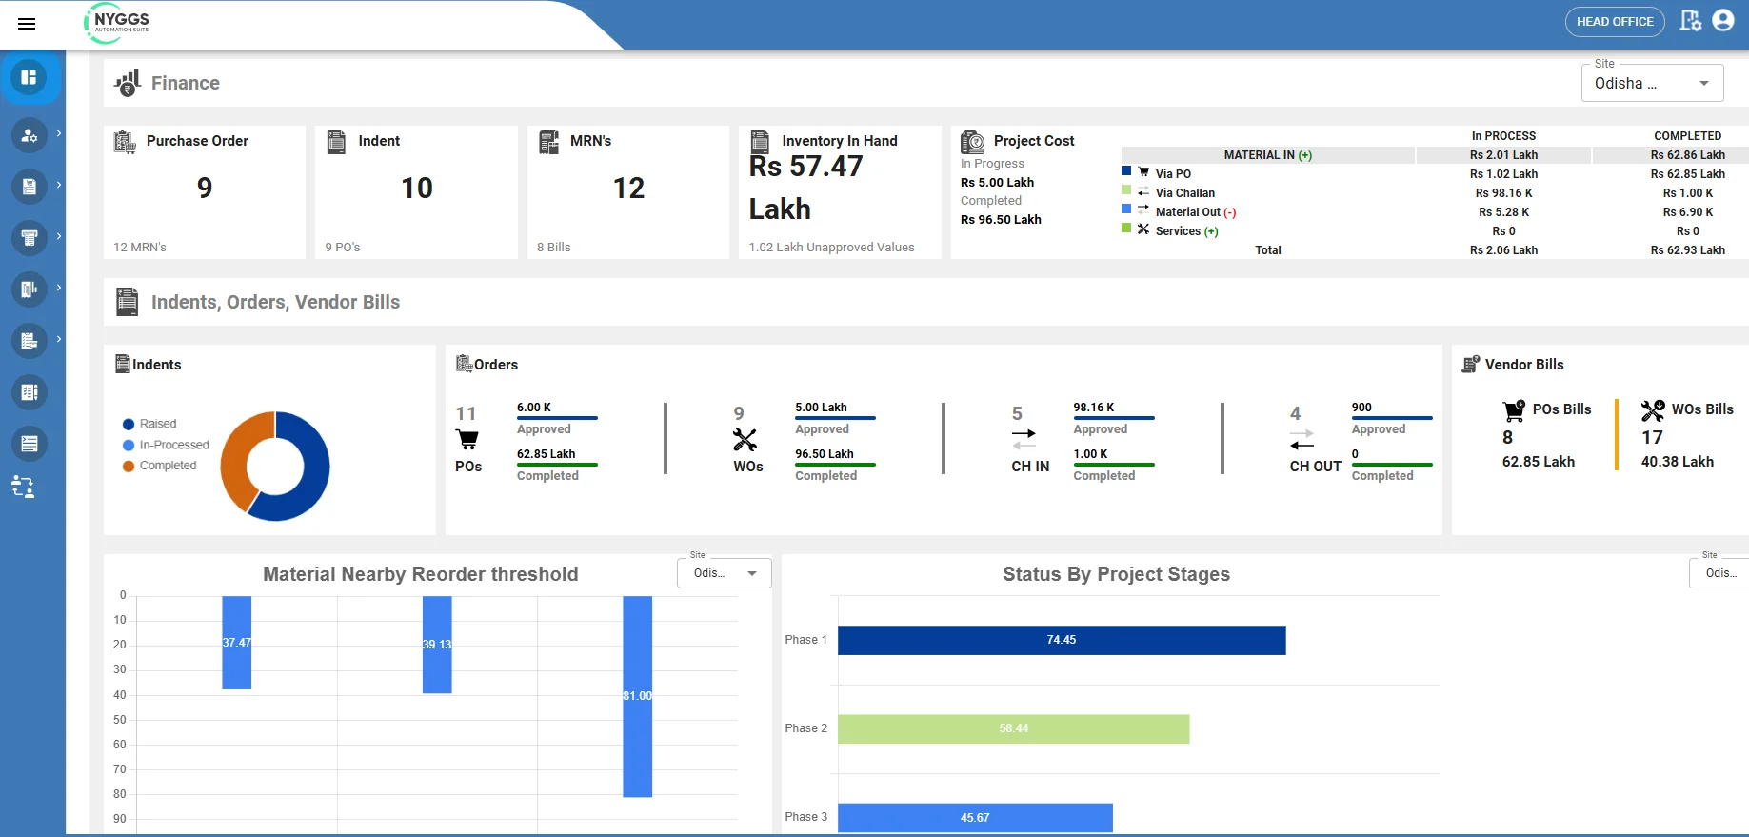Screen dimensions: 1749x837
Task: Click the Services green color swatch
Action: pos(1126,229)
